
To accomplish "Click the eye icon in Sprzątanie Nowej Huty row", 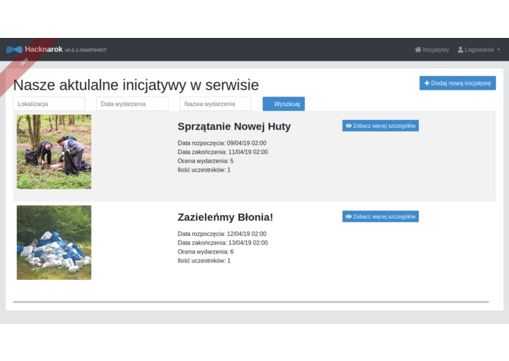I will tap(349, 126).
